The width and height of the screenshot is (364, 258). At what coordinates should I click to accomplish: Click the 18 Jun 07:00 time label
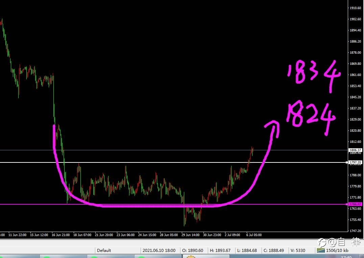[82, 235]
